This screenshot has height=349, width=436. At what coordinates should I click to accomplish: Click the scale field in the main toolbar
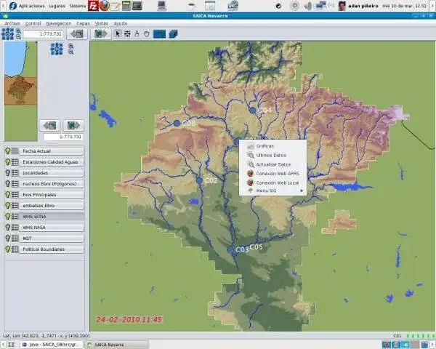(x=43, y=34)
